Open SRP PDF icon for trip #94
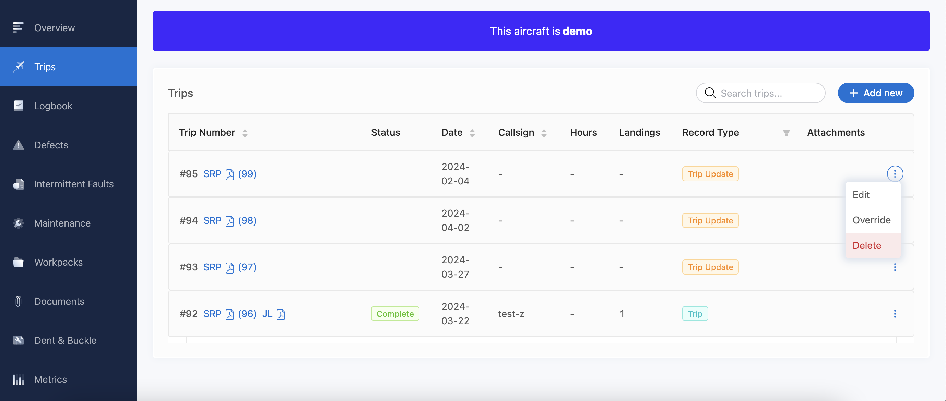 [229, 221]
